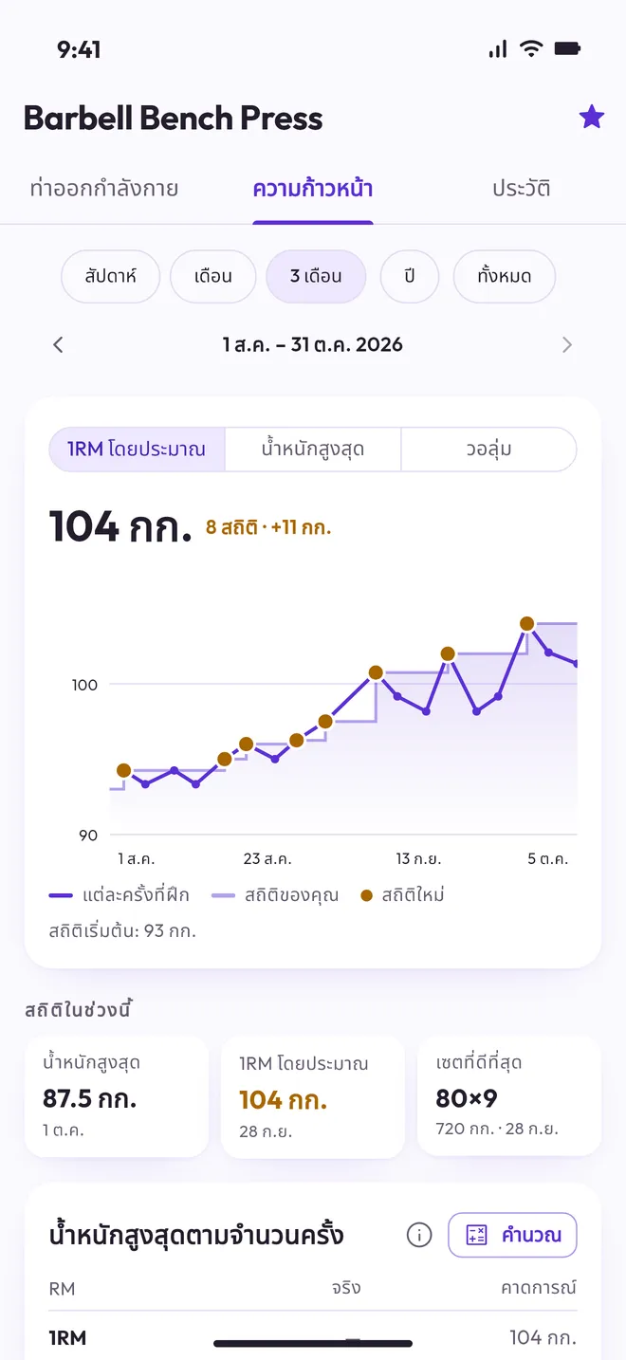Tap the first record point near 1 ส.ค.

point(123,770)
